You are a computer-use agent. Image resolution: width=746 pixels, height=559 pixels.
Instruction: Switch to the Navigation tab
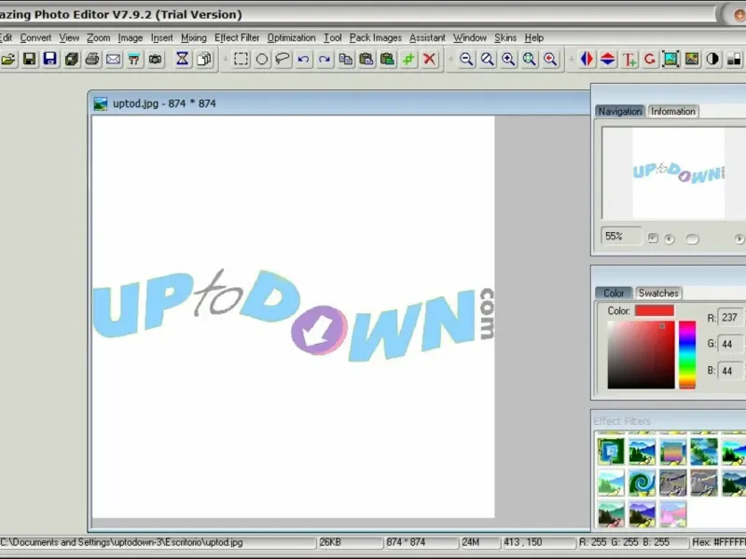[620, 111]
